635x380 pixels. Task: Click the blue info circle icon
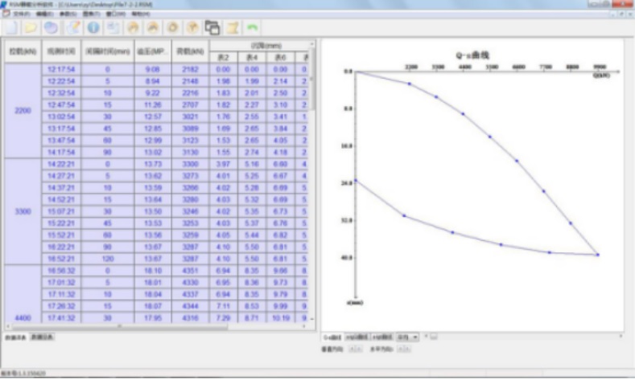[x=93, y=28]
